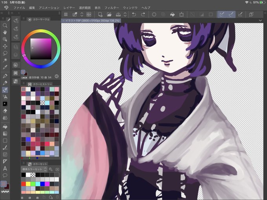This screenshot has height=200, width=267.
Task: Open the アニメーション menu
Action: coord(49,8)
